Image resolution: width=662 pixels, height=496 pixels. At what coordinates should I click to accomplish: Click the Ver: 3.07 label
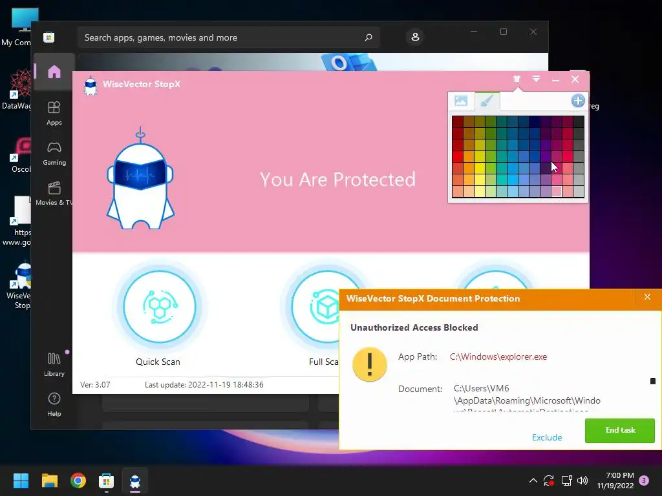coord(95,385)
